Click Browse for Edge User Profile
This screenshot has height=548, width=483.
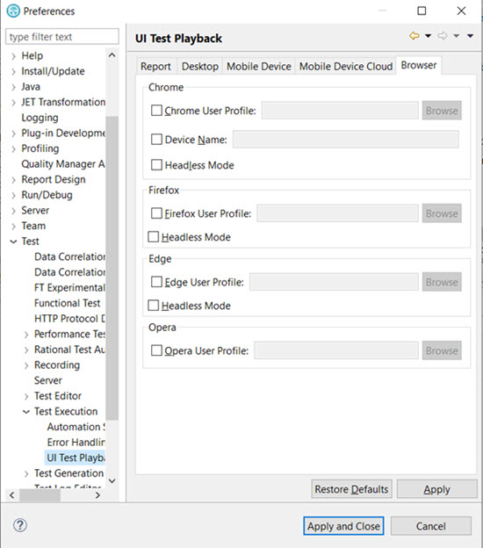click(x=442, y=282)
